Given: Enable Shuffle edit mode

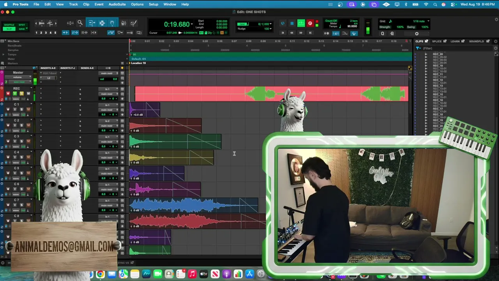Looking at the screenshot, I should point(9,25).
